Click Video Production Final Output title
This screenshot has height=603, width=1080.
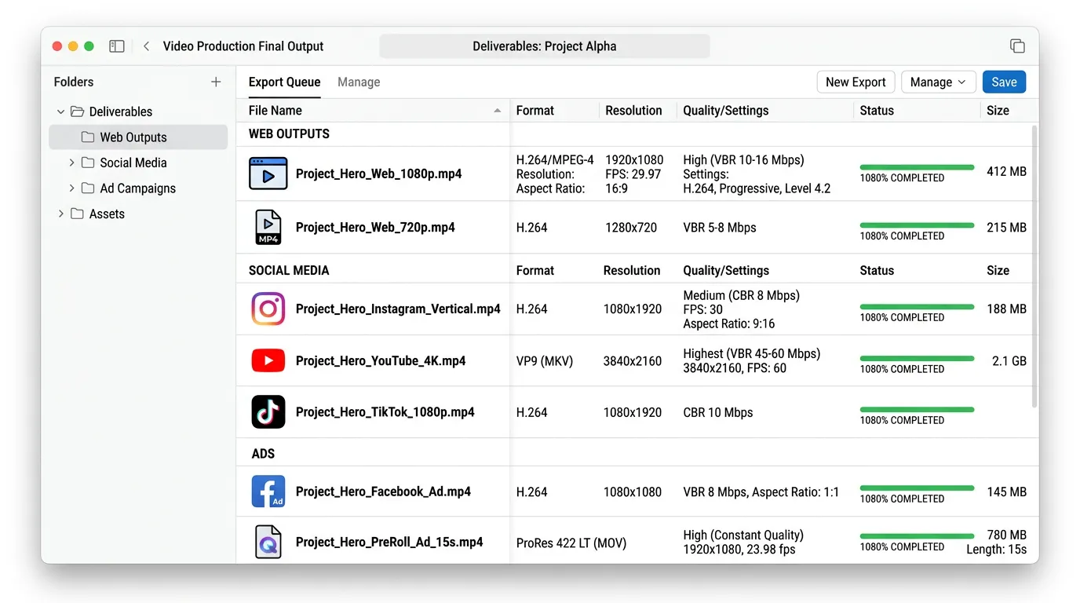click(x=243, y=46)
